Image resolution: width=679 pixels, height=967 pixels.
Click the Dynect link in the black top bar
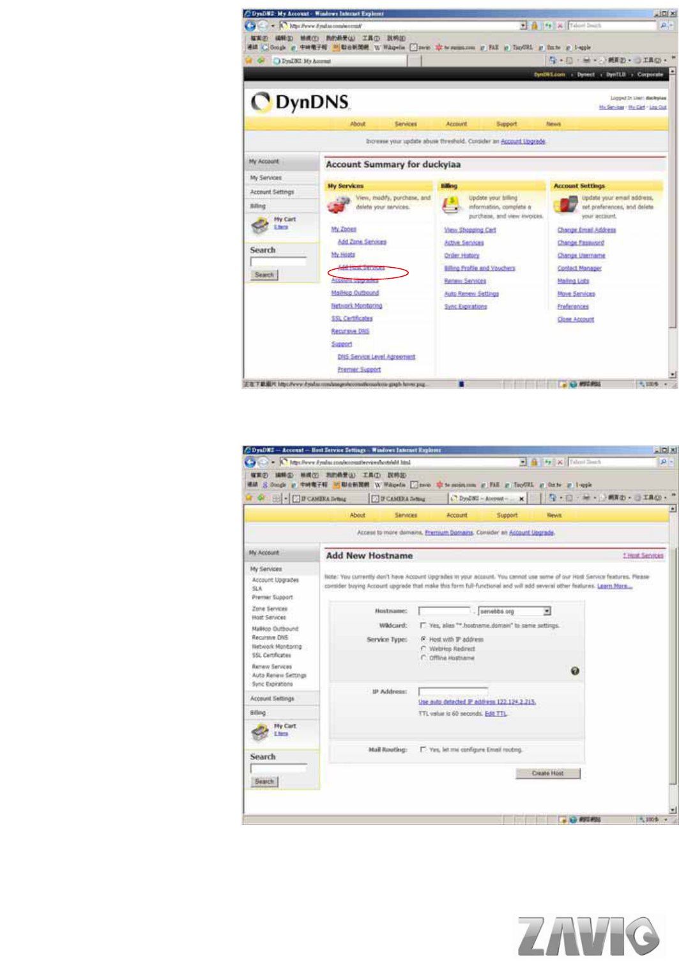(x=586, y=75)
